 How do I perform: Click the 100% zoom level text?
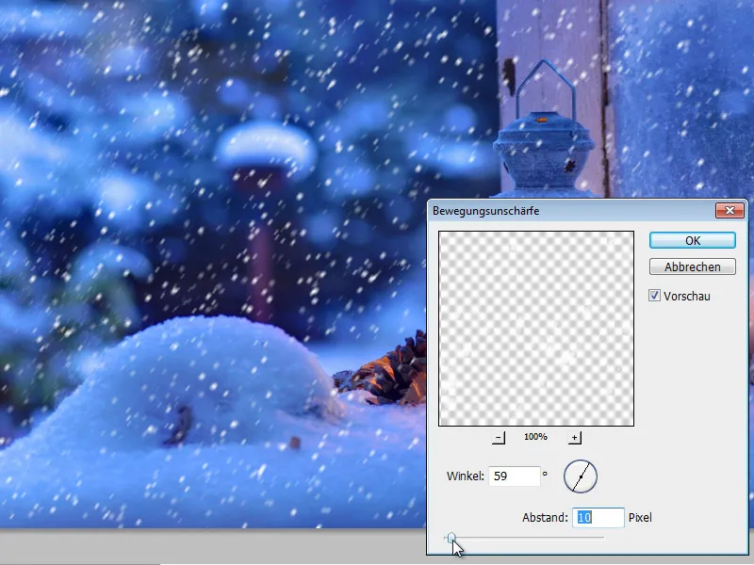coord(535,437)
